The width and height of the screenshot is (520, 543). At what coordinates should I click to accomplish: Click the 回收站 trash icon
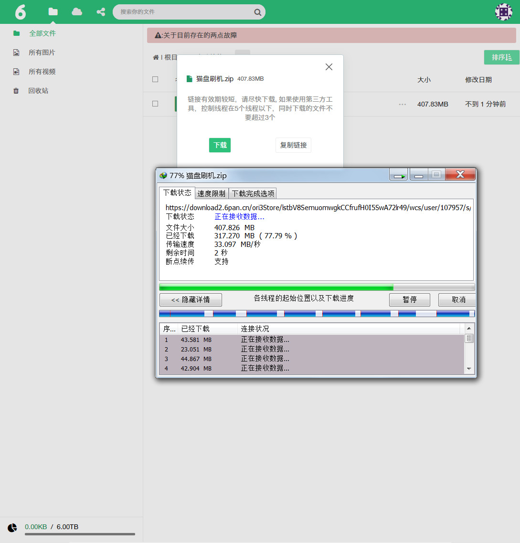tap(16, 91)
